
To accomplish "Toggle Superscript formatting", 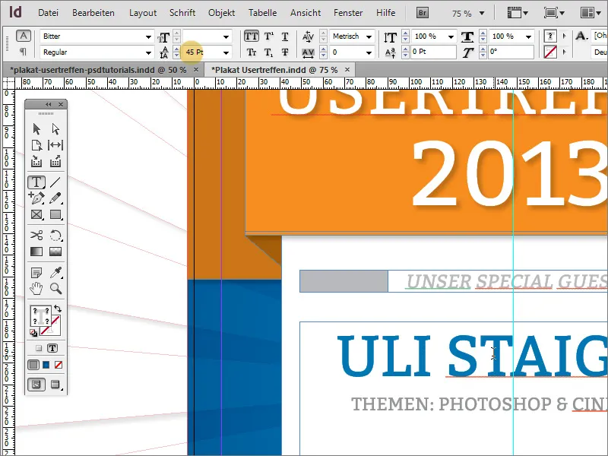I will click(x=268, y=36).
